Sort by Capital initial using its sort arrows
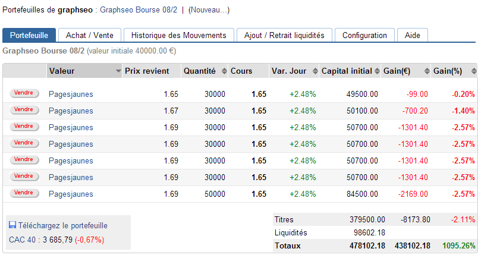Image resolution: width=478 pixels, height=255 pixels. click(377, 71)
